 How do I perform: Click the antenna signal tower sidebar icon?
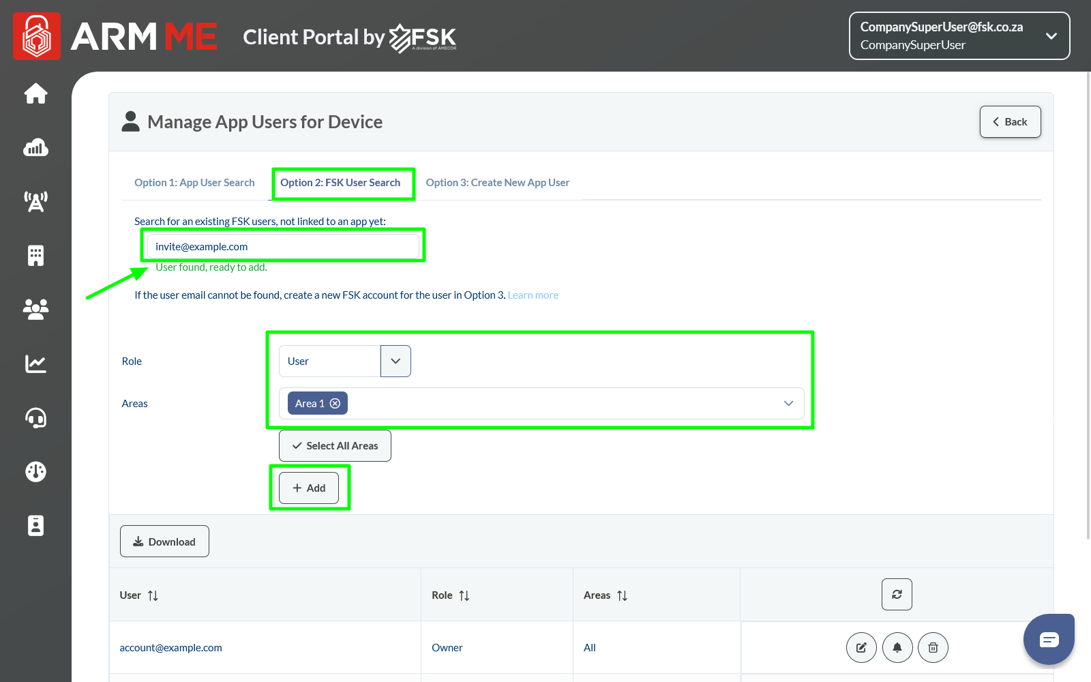click(x=35, y=201)
